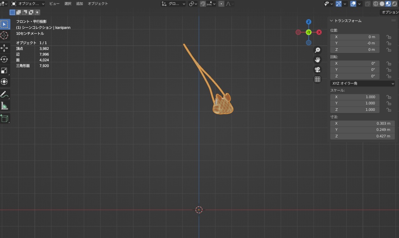Open viewport gizmos options dropdown arrow

click(345, 4)
